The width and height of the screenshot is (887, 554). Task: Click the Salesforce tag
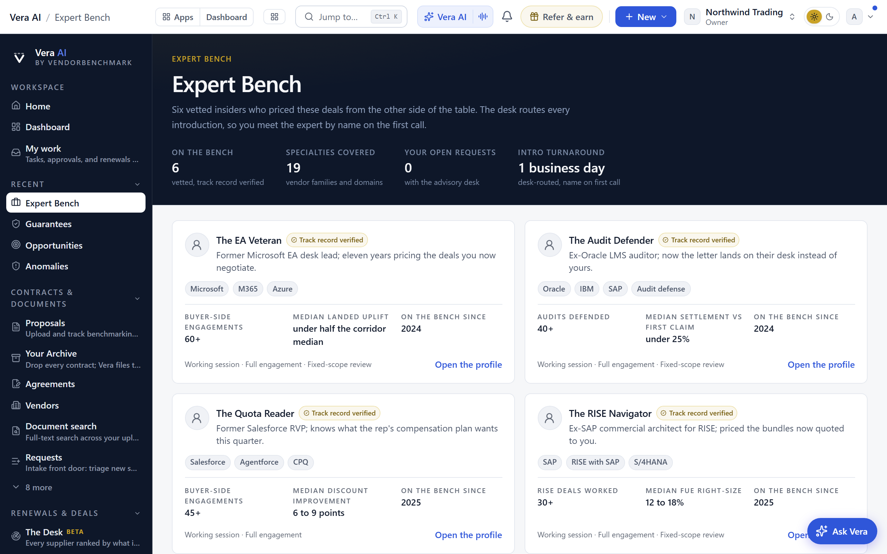[x=208, y=462]
